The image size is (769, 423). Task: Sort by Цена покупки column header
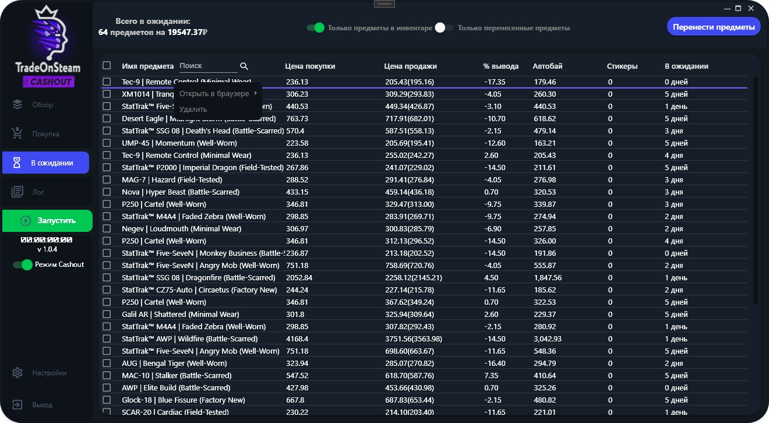click(x=310, y=66)
